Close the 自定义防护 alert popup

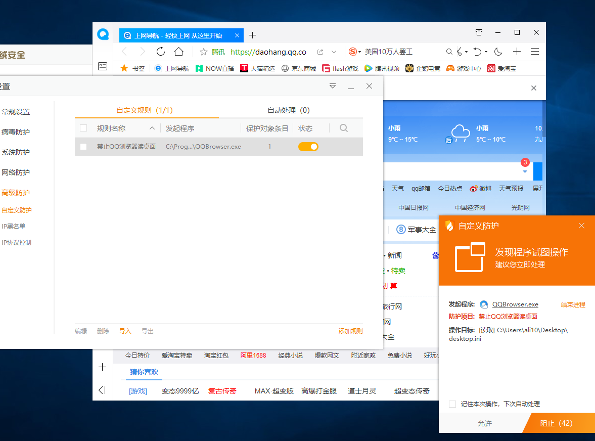click(x=581, y=226)
